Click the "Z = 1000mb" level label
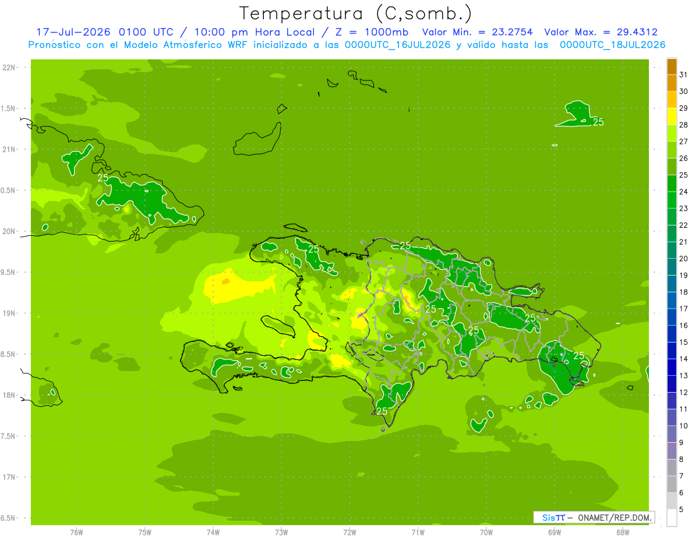Viewport: 699px width, 540px height. [372, 32]
